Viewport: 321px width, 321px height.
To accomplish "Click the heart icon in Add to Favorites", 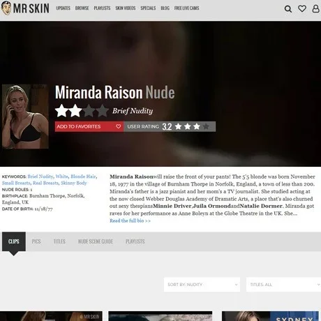I will (x=118, y=126).
